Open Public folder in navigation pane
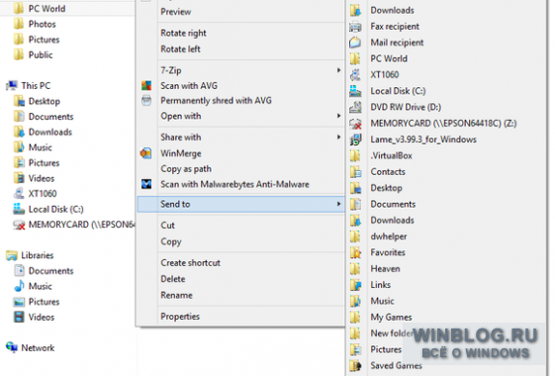555x376 pixels. click(41, 54)
